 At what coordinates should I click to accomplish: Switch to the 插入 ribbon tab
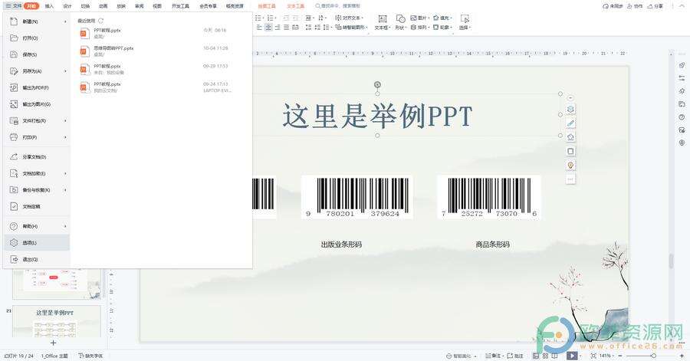[49, 6]
